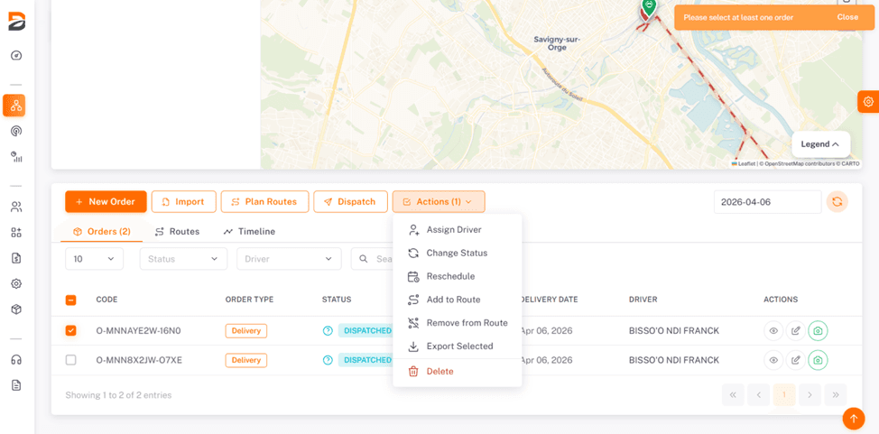Choose Export Selected menu item

click(x=457, y=346)
